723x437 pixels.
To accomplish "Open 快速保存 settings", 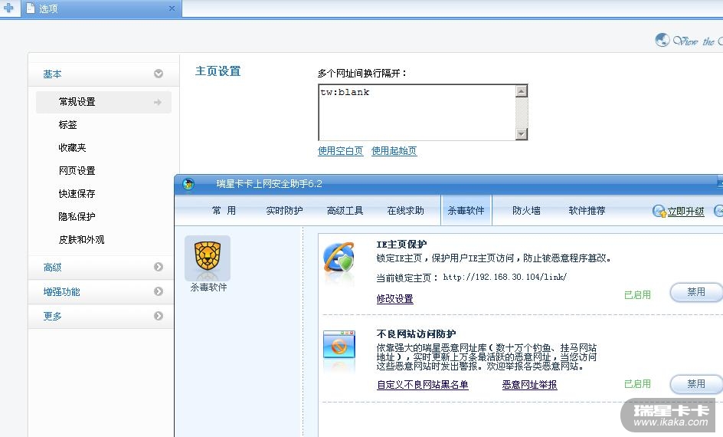I will click(77, 194).
